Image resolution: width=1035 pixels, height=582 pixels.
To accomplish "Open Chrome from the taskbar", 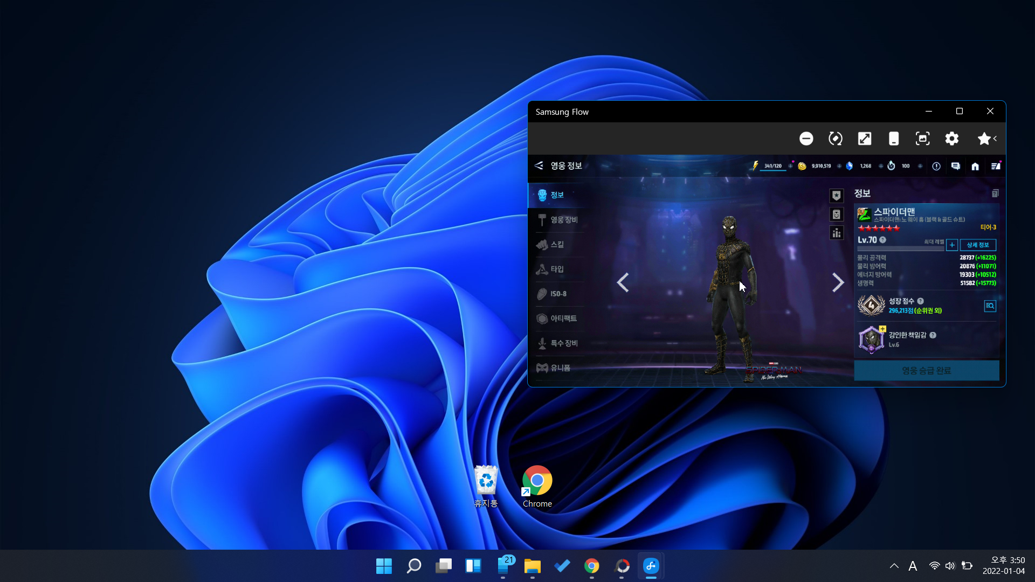I will (591, 566).
